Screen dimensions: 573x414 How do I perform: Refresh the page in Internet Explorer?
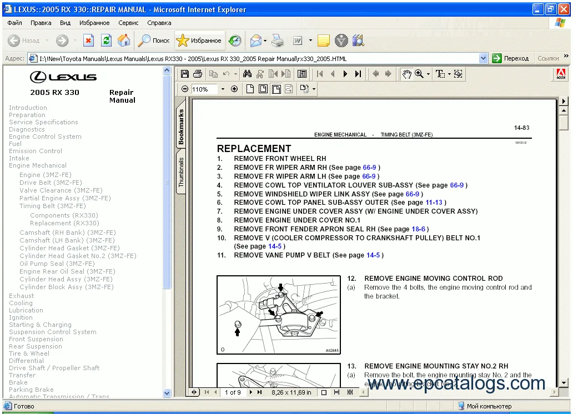(107, 41)
